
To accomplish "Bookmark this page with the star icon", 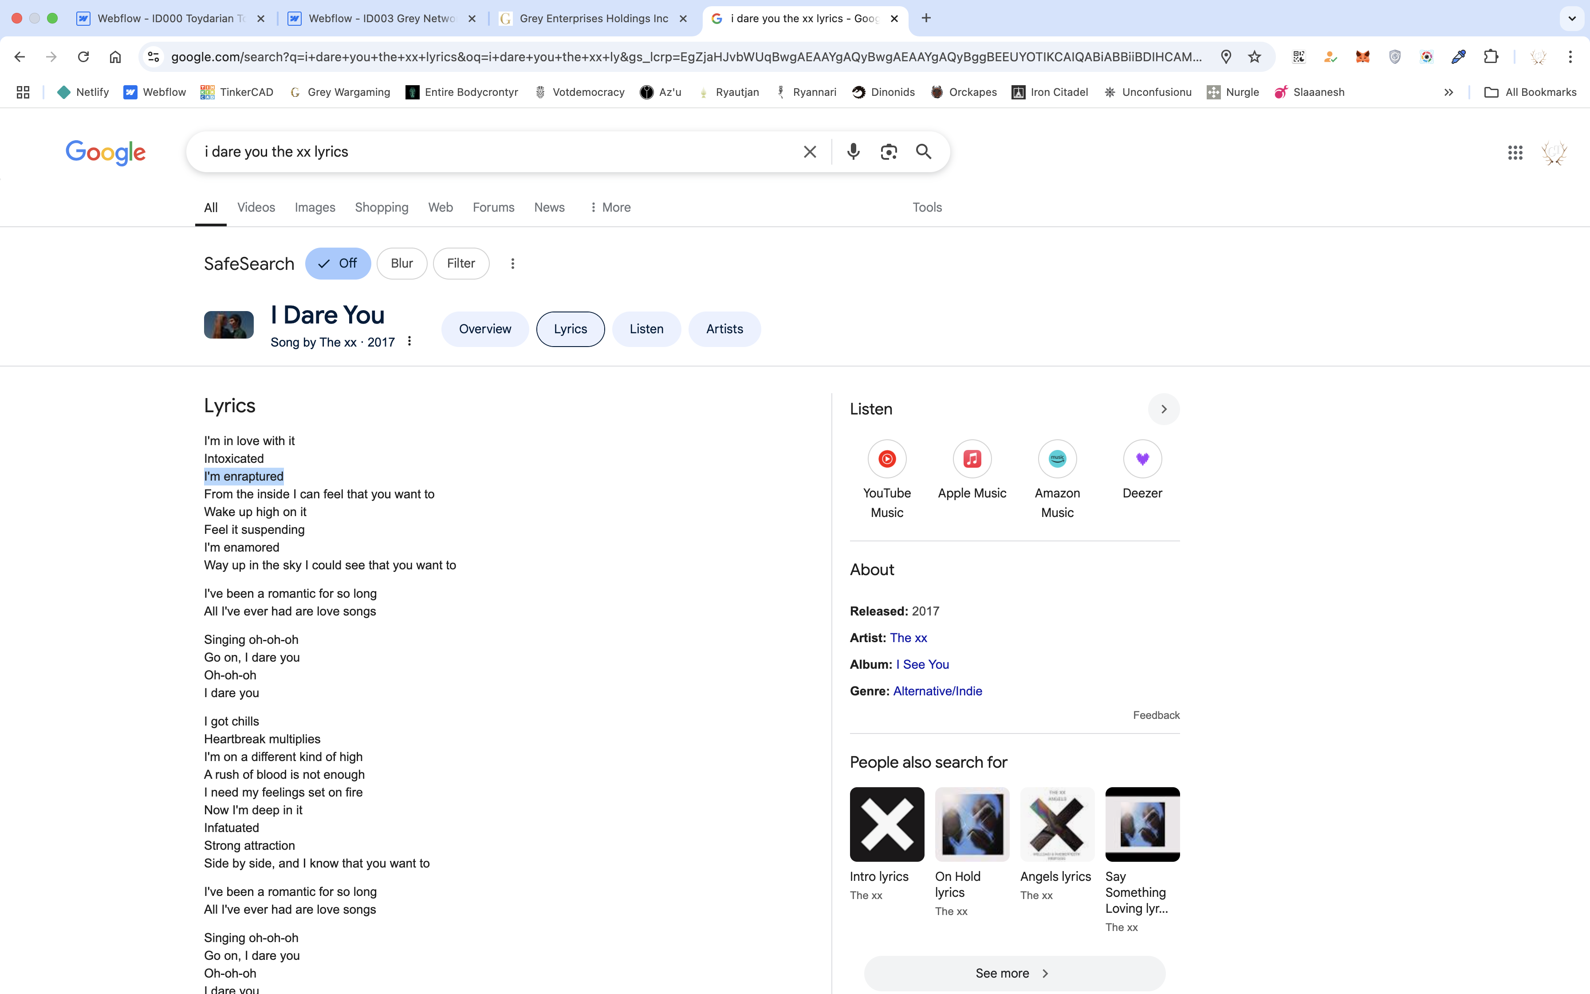I will coord(1254,56).
